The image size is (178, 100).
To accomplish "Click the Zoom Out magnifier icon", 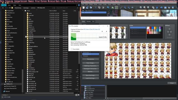I will pyautogui.click(x=145, y=7).
